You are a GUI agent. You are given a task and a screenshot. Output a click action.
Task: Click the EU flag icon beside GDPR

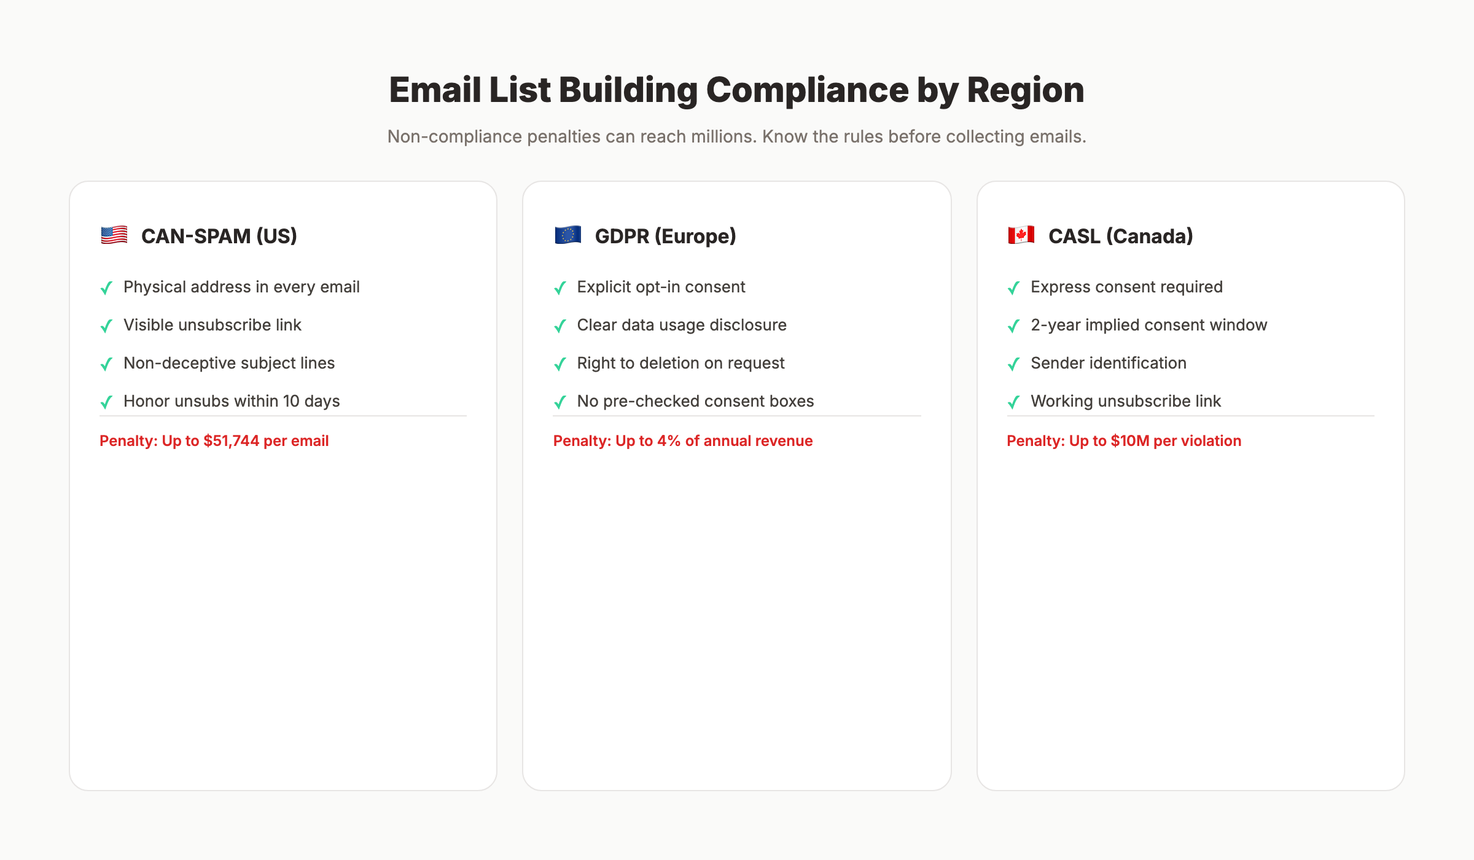coord(567,235)
